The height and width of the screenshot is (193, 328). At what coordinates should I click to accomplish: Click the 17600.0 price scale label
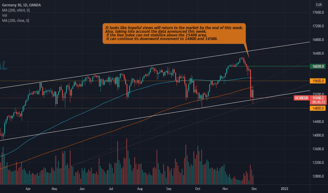(x=318, y=13)
